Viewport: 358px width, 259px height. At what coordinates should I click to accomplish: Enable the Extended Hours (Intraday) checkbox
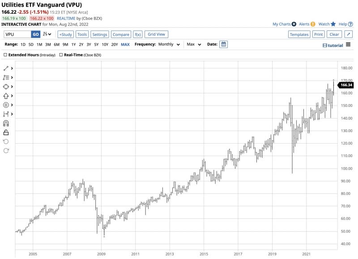[x=6, y=54]
